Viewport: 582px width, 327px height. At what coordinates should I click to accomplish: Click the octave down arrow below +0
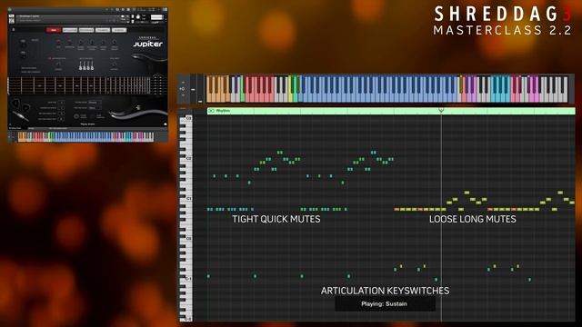[x=183, y=95]
